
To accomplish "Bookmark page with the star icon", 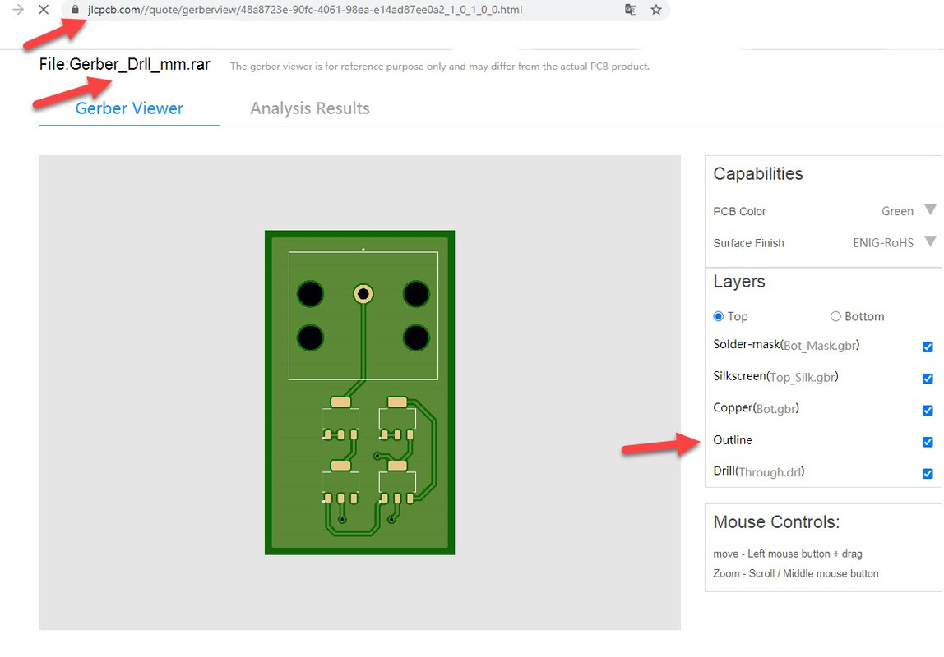I will click(656, 10).
